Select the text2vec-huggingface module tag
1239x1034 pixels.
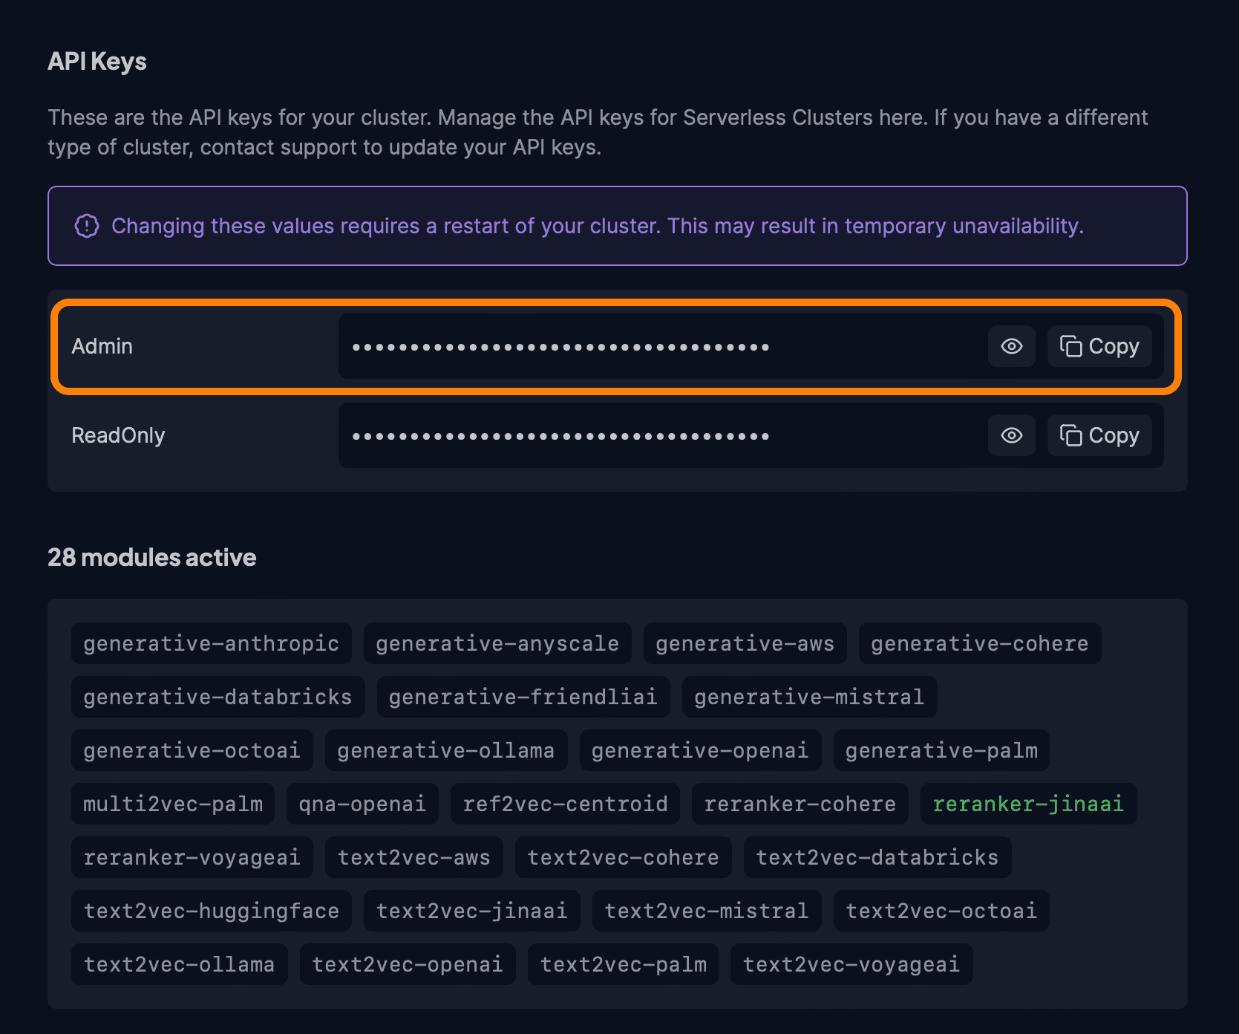212,911
